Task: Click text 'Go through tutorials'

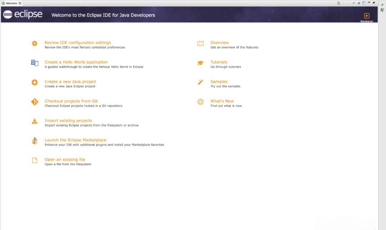Action: [226, 67]
